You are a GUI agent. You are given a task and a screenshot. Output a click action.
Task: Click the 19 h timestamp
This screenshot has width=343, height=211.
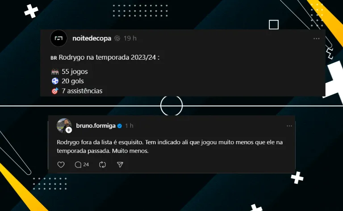pos(130,38)
